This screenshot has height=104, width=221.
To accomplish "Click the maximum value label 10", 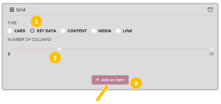I will tap(211, 54).
